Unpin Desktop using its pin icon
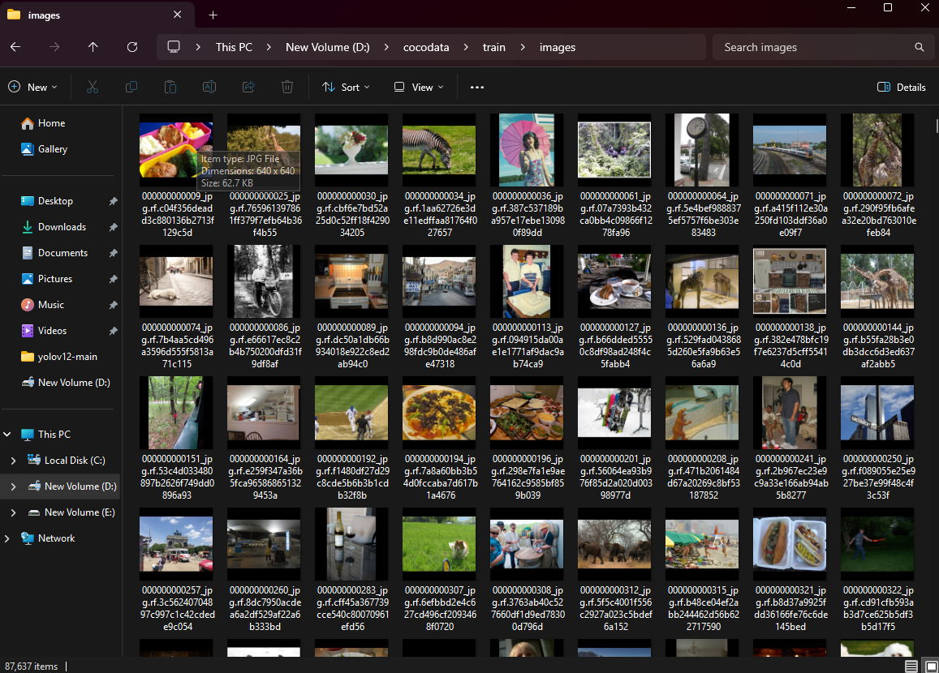 pyautogui.click(x=113, y=201)
